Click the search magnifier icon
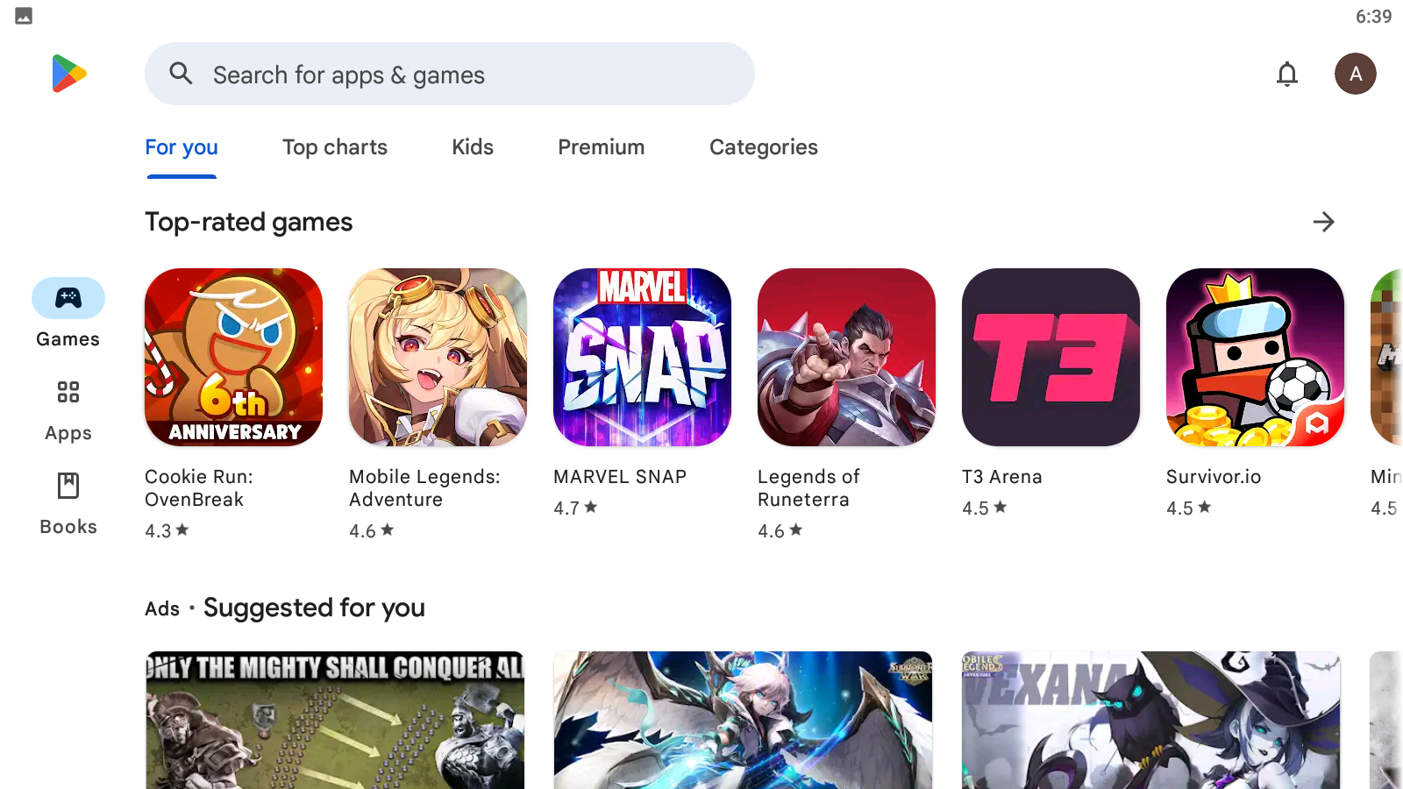The image size is (1403, 789). click(182, 74)
